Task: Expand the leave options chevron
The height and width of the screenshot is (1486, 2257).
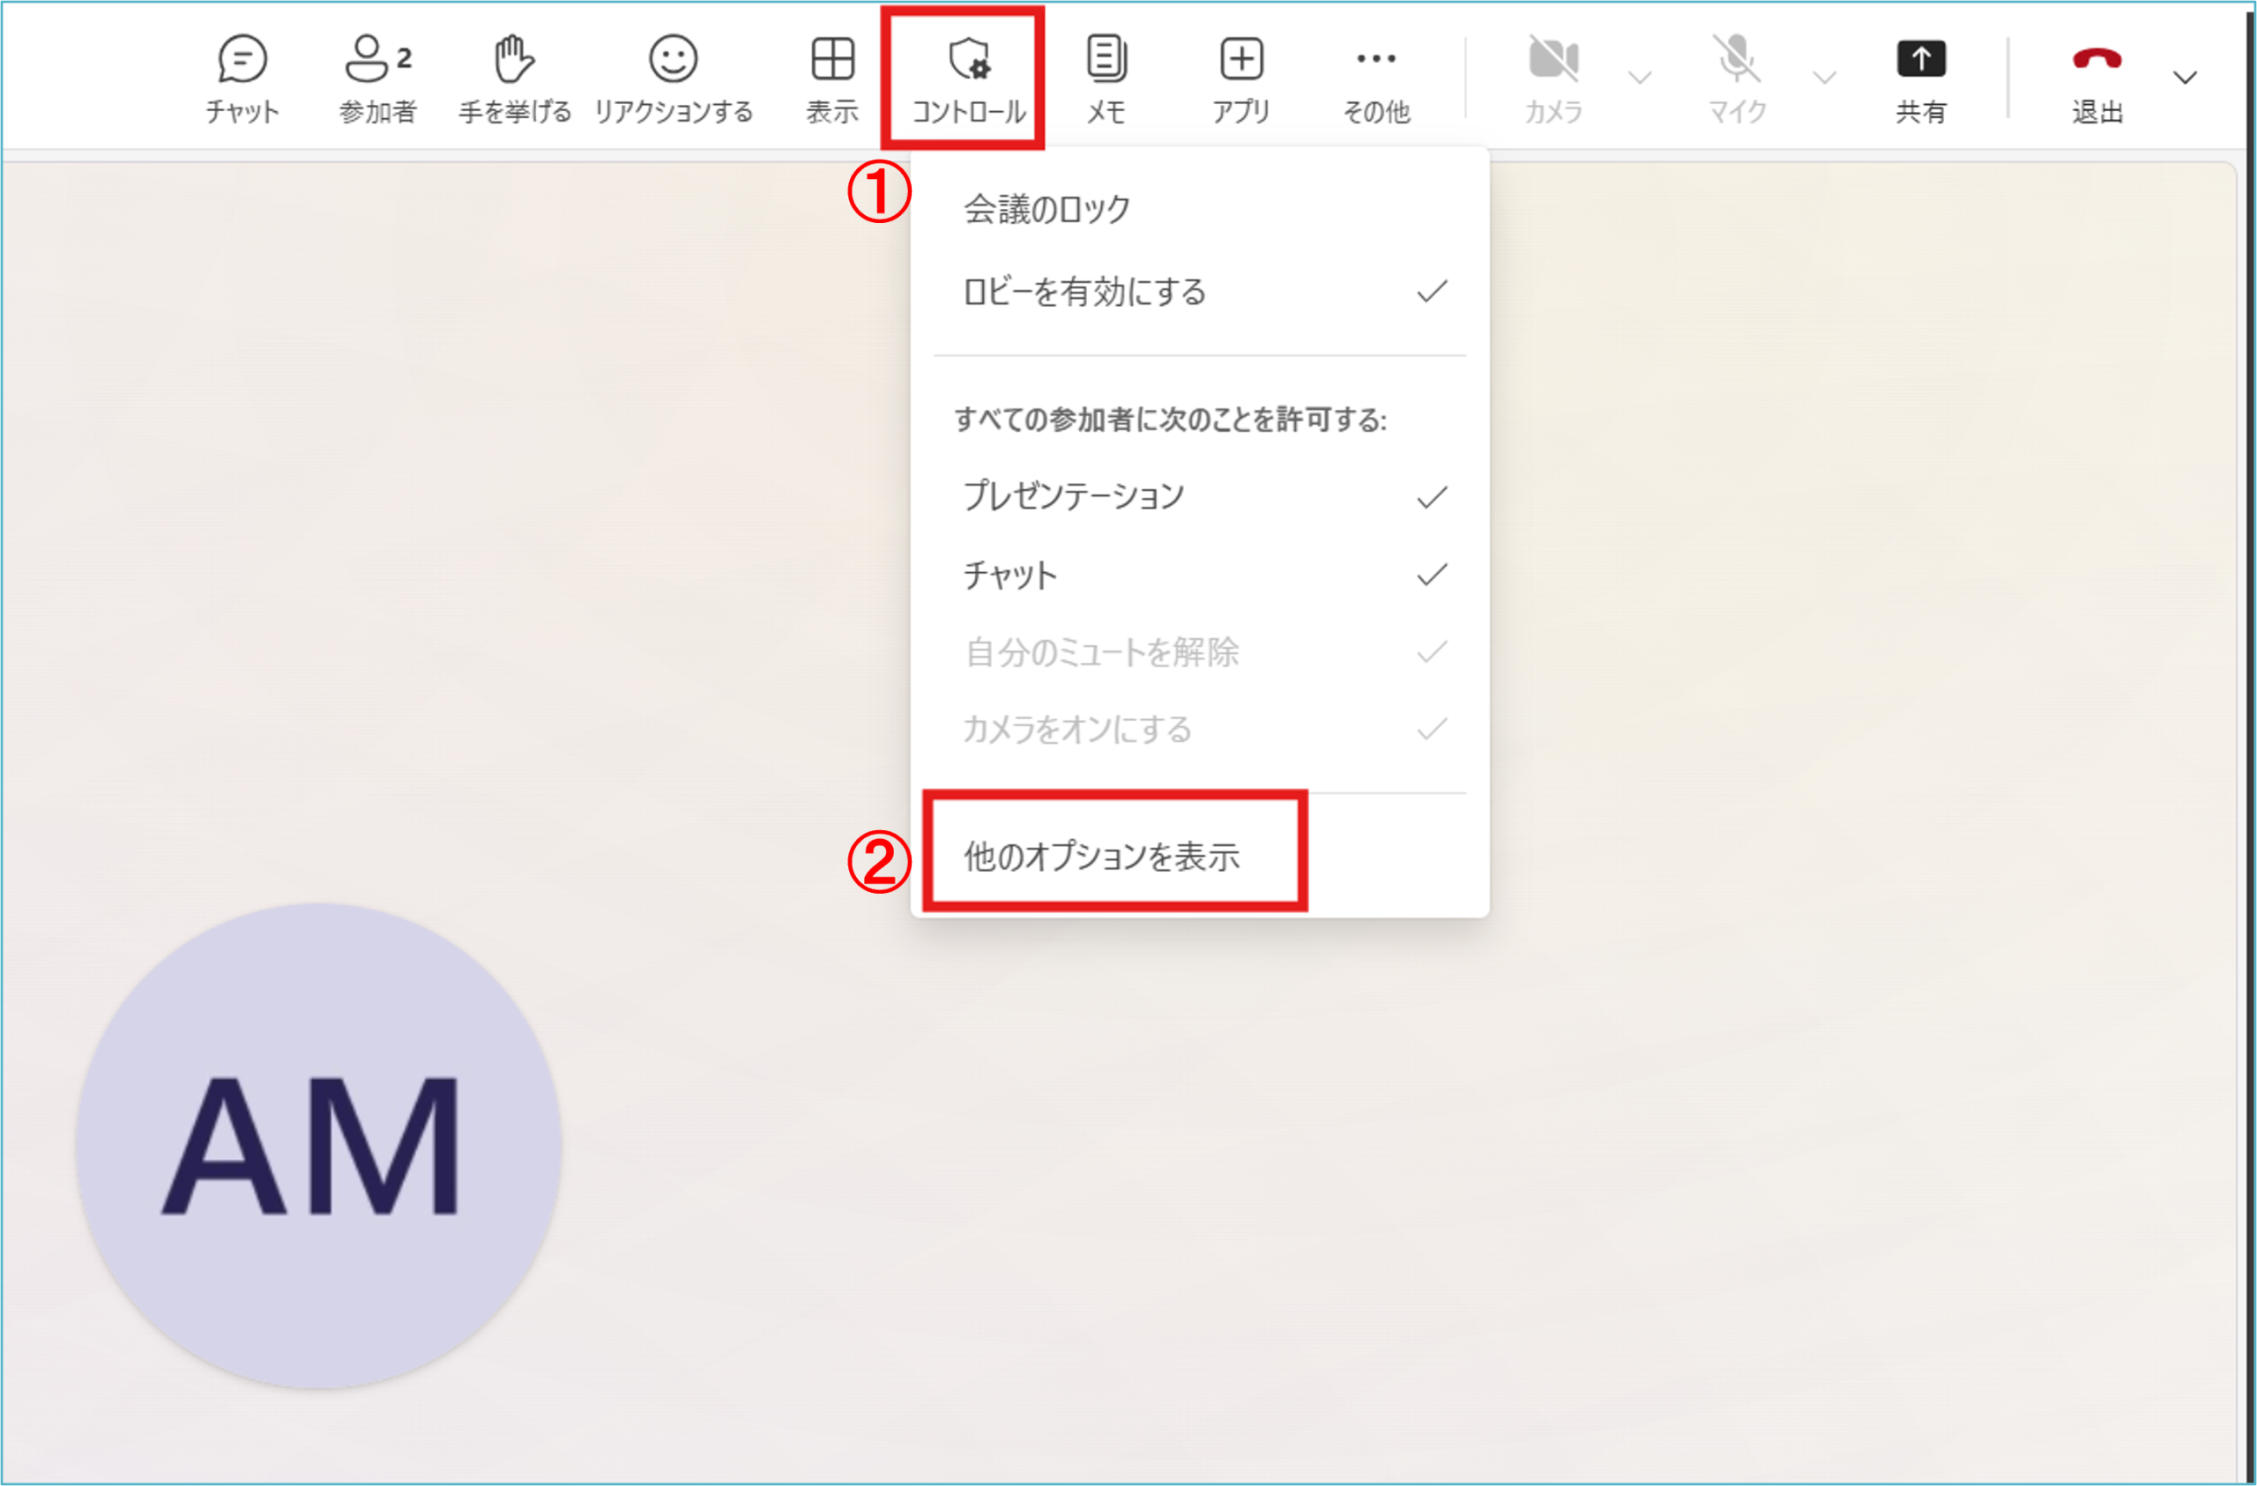Action: pyautogui.click(x=2185, y=78)
